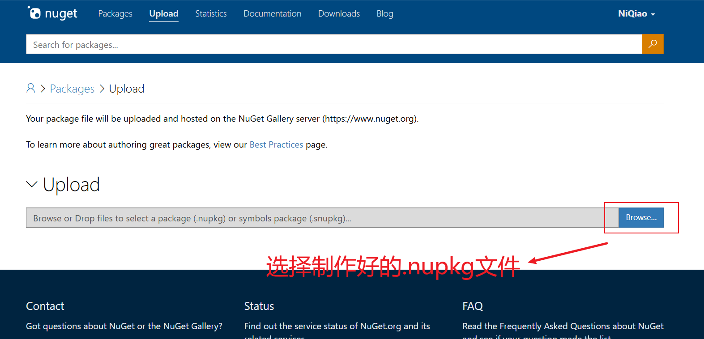This screenshot has height=339, width=704.
Task: Click the Contact footer heading
Action: coord(45,306)
